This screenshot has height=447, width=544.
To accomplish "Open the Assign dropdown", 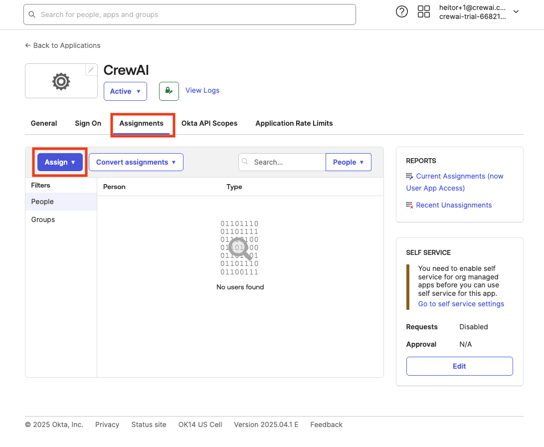I will point(59,162).
